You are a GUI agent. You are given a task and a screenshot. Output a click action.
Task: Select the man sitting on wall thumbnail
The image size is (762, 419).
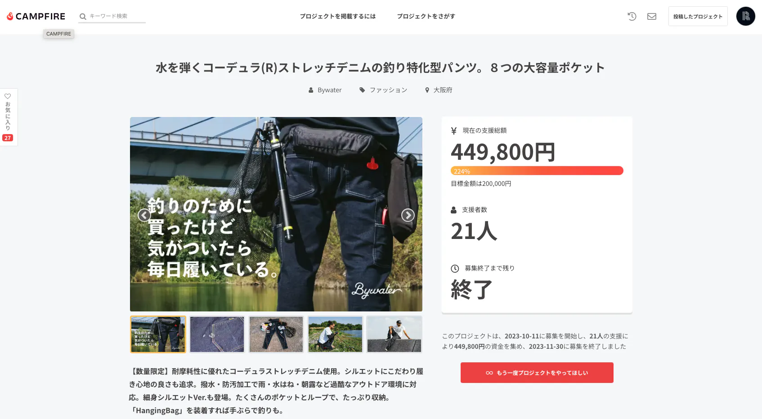394,334
